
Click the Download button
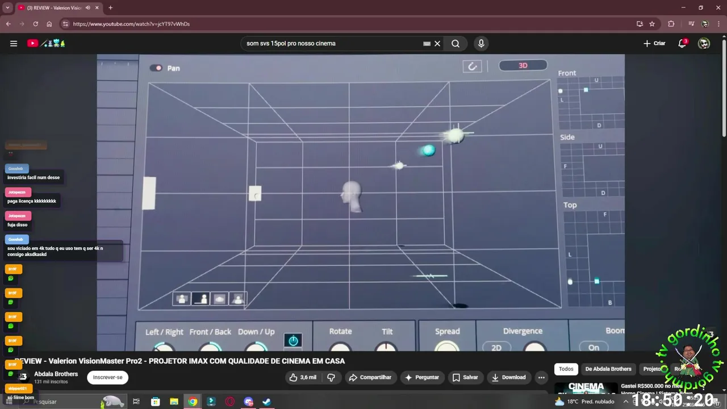coord(508,377)
